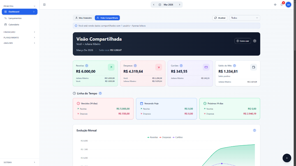Click the purple Cartões card icon
The image size is (296, 166).
point(206,67)
